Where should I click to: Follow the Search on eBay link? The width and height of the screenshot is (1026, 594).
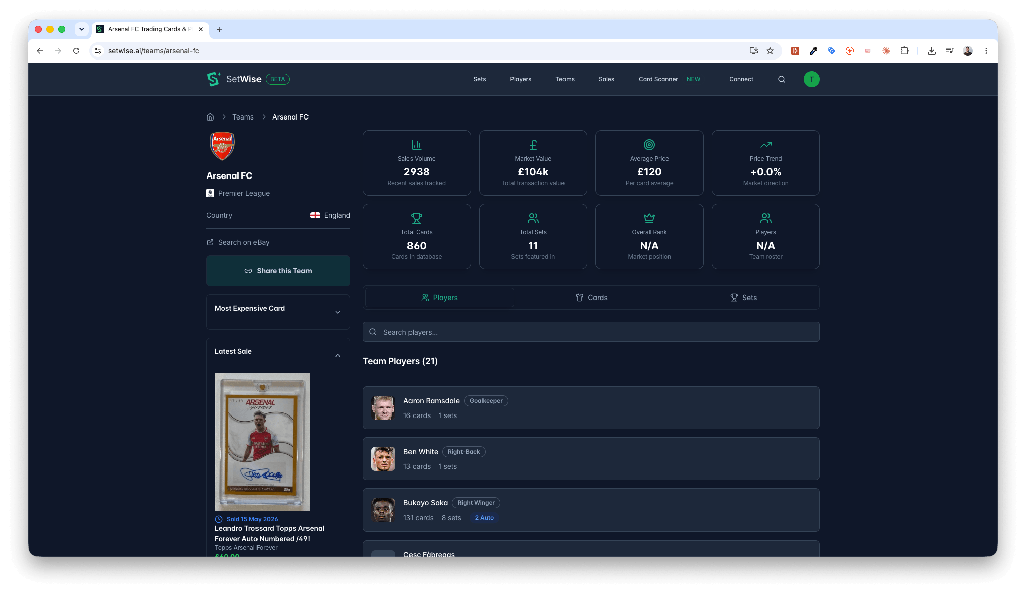[238, 242]
